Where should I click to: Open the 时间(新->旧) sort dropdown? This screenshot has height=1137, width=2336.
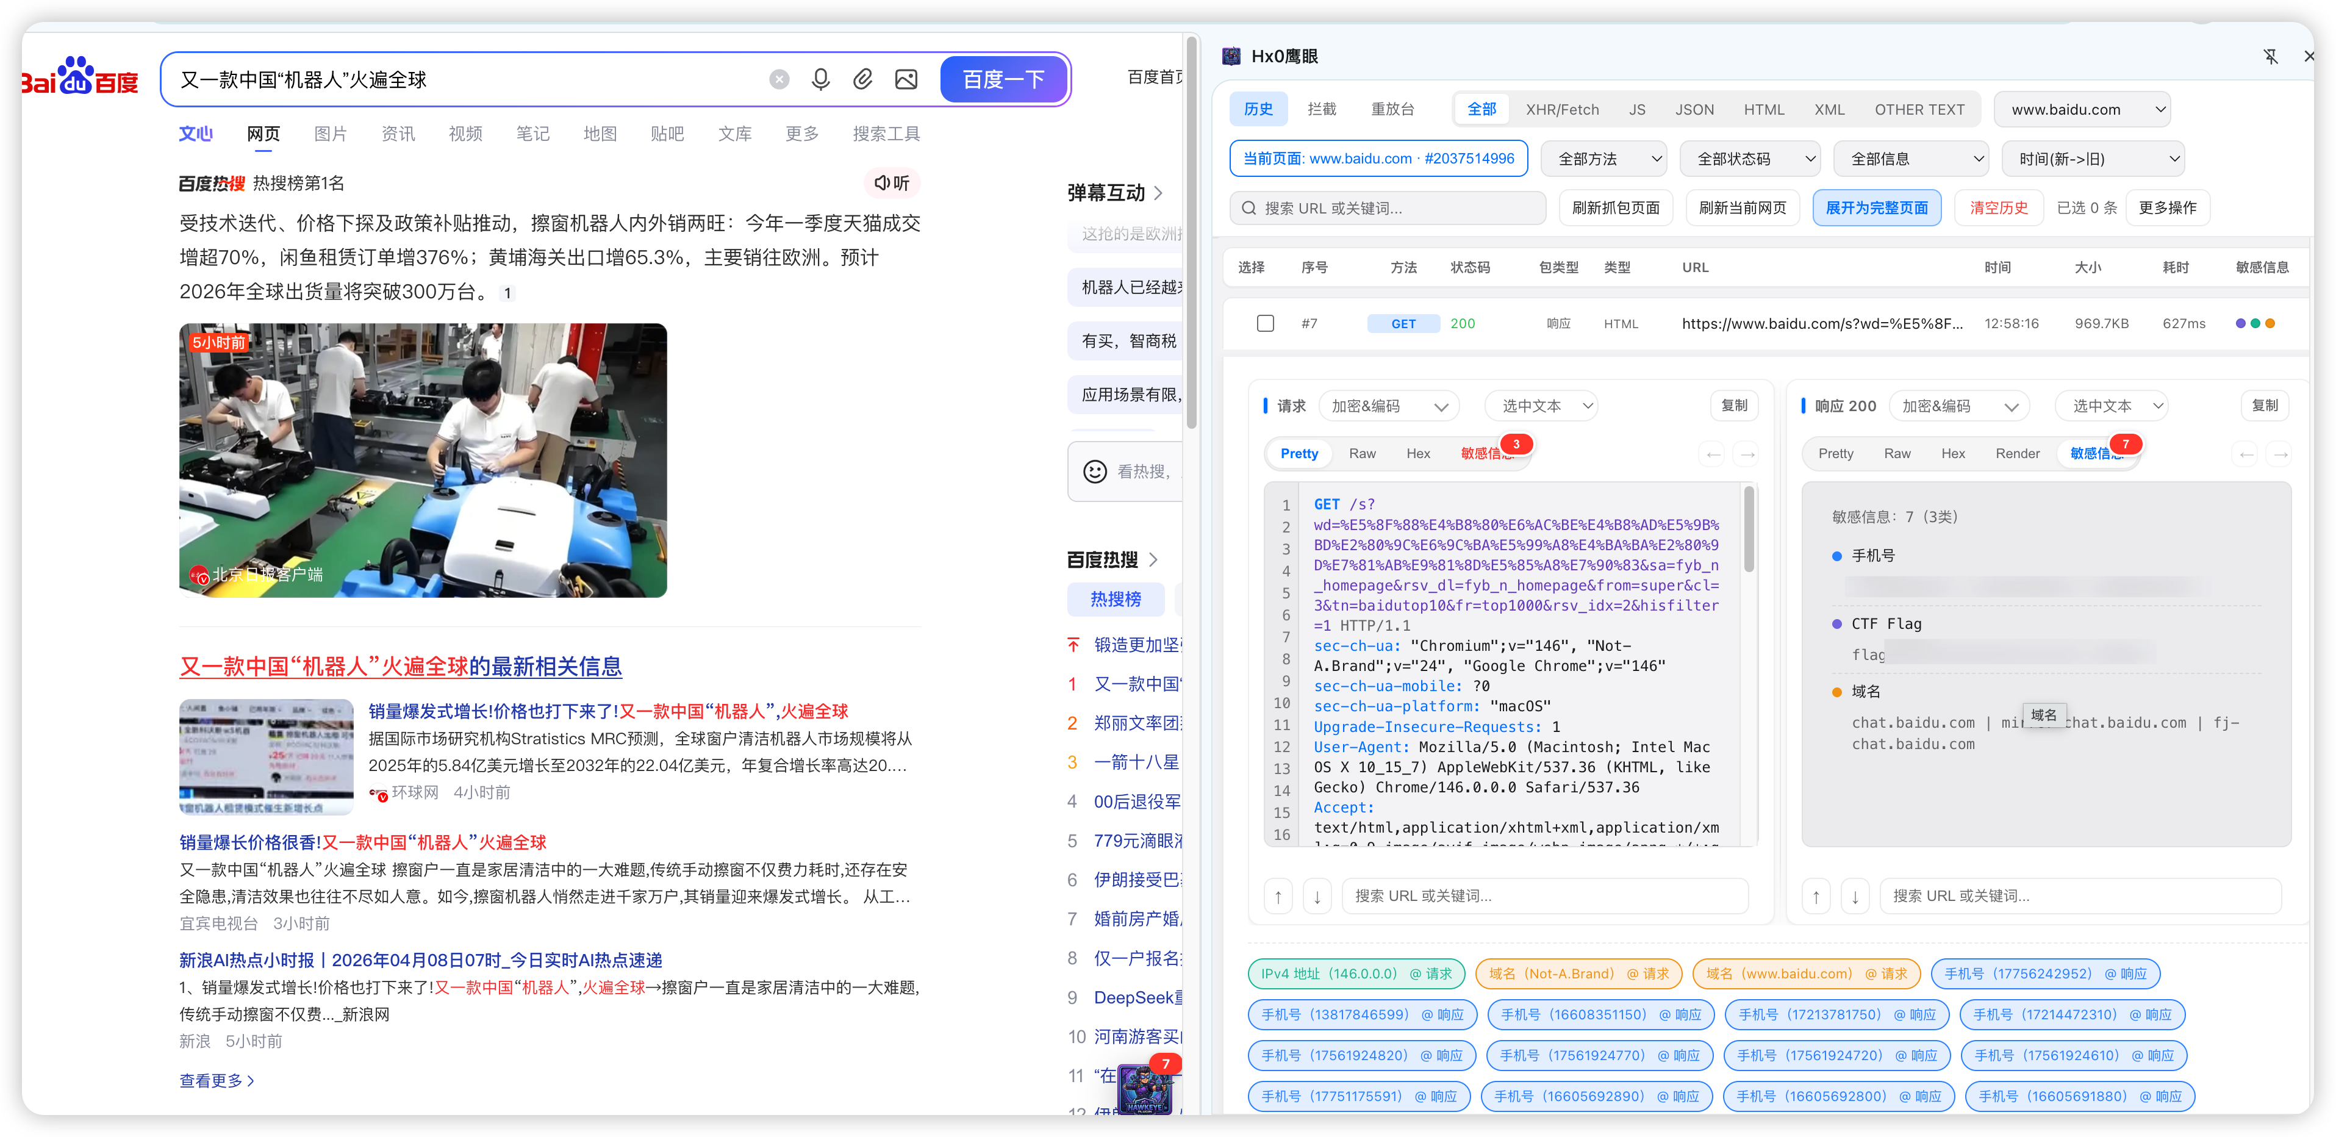point(2092,159)
